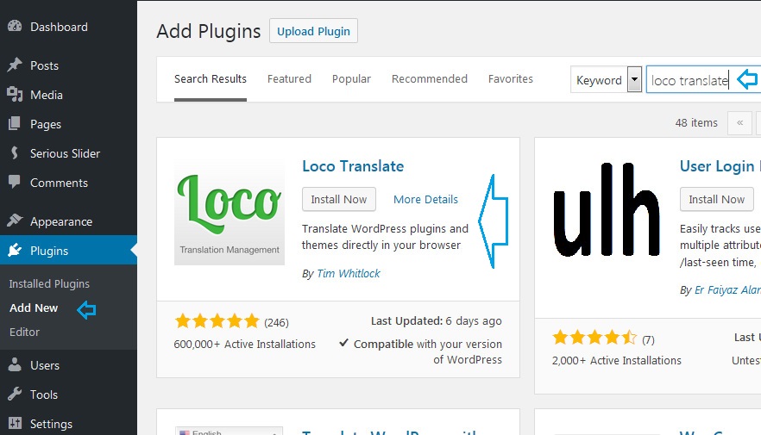Click the Appearance paintbrush icon

click(x=15, y=221)
